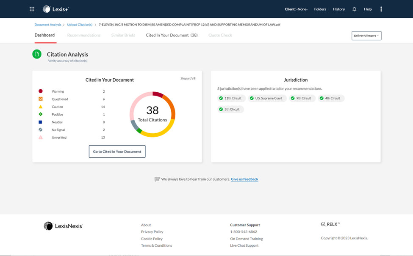Viewport: 413px width, 256px height.
Task: Click the green Positive diamond icon
Action: coord(41,114)
